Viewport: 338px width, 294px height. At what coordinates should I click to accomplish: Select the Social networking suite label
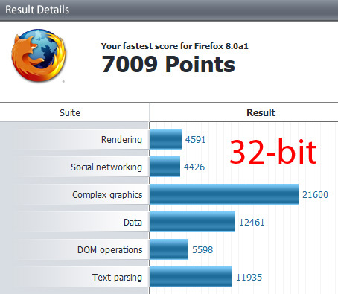tap(106, 167)
